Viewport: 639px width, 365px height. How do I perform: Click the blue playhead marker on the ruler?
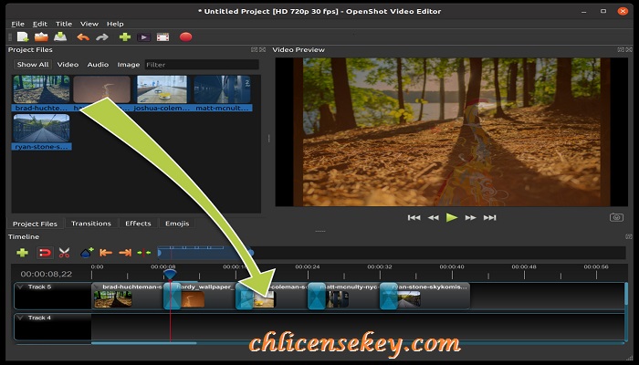click(170, 274)
